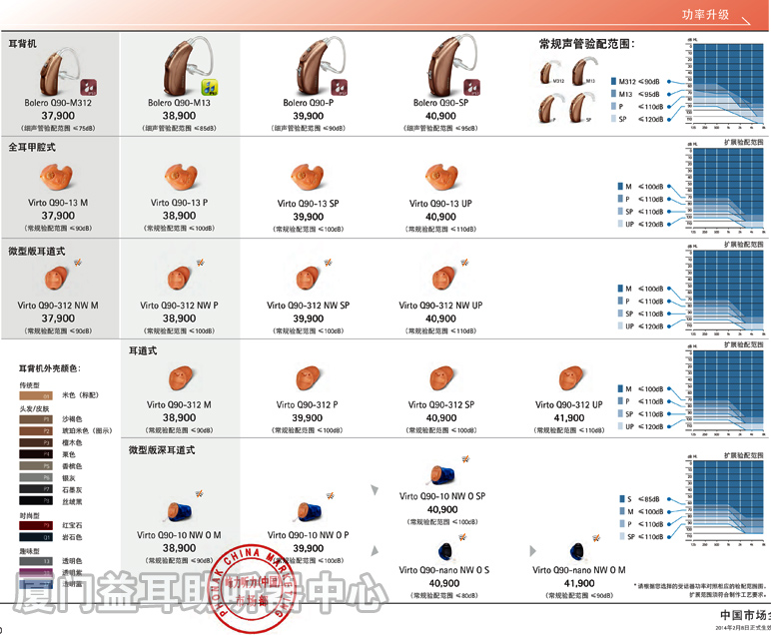The image size is (771, 635).
Task: Click the Virto Q90-13 P product image
Action: click(182, 177)
